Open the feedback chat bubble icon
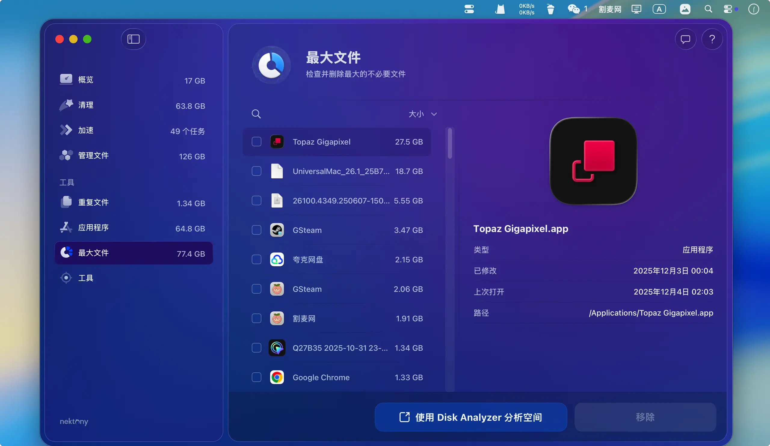 [685, 39]
